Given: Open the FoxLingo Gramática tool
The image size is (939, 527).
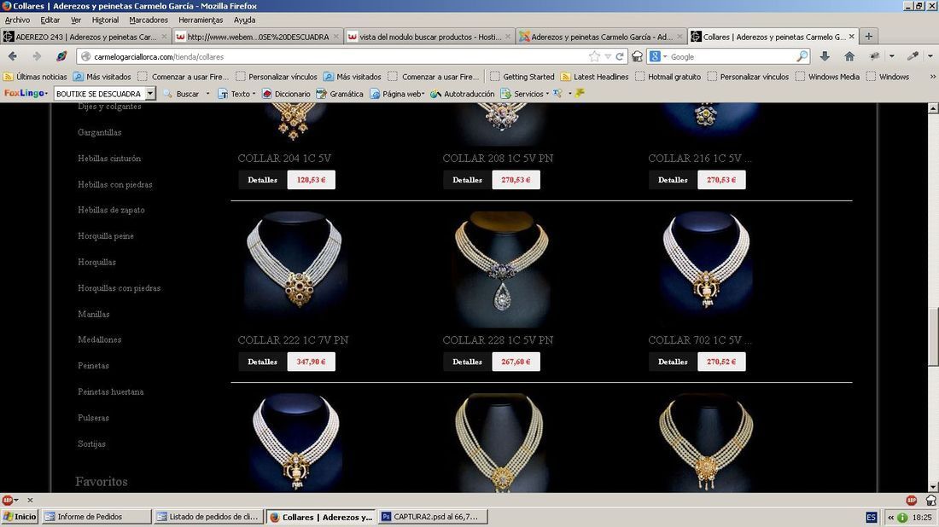Looking at the screenshot, I should coord(340,94).
